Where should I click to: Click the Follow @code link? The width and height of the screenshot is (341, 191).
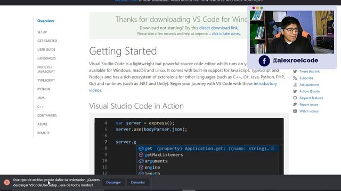(310, 91)
